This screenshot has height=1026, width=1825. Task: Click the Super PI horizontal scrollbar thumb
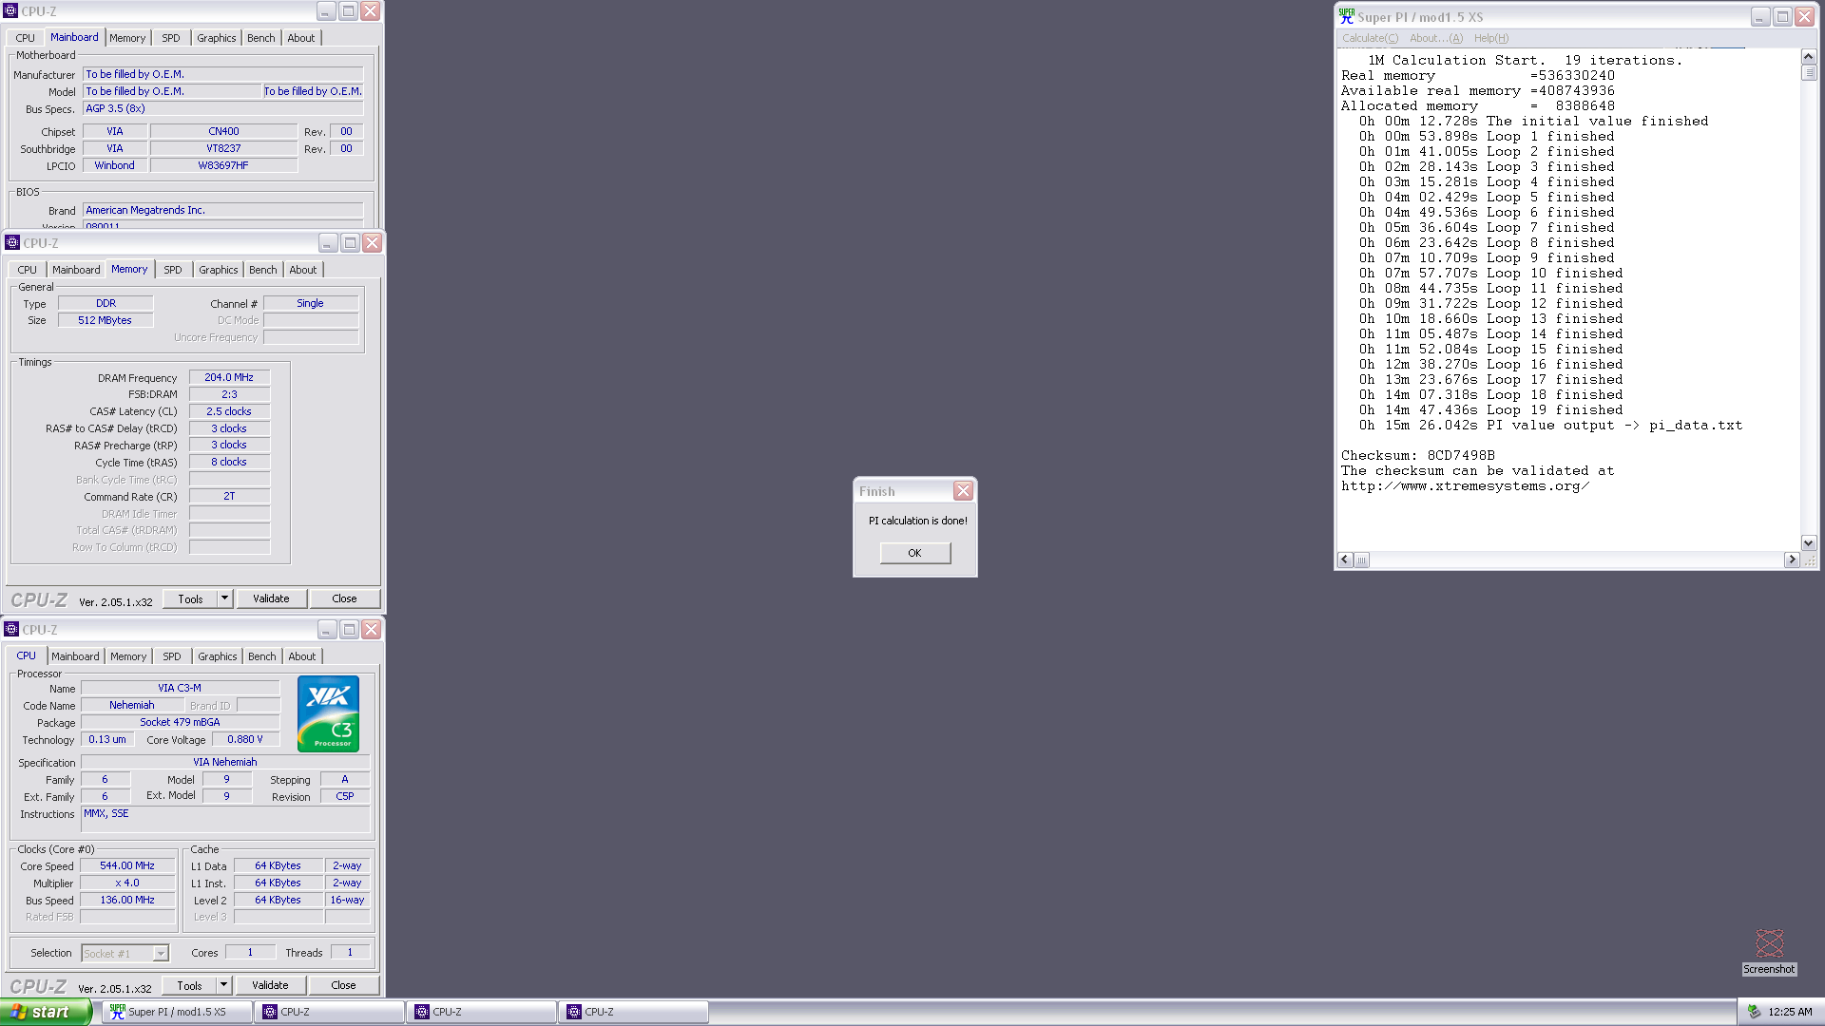[x=1361, y=560]
